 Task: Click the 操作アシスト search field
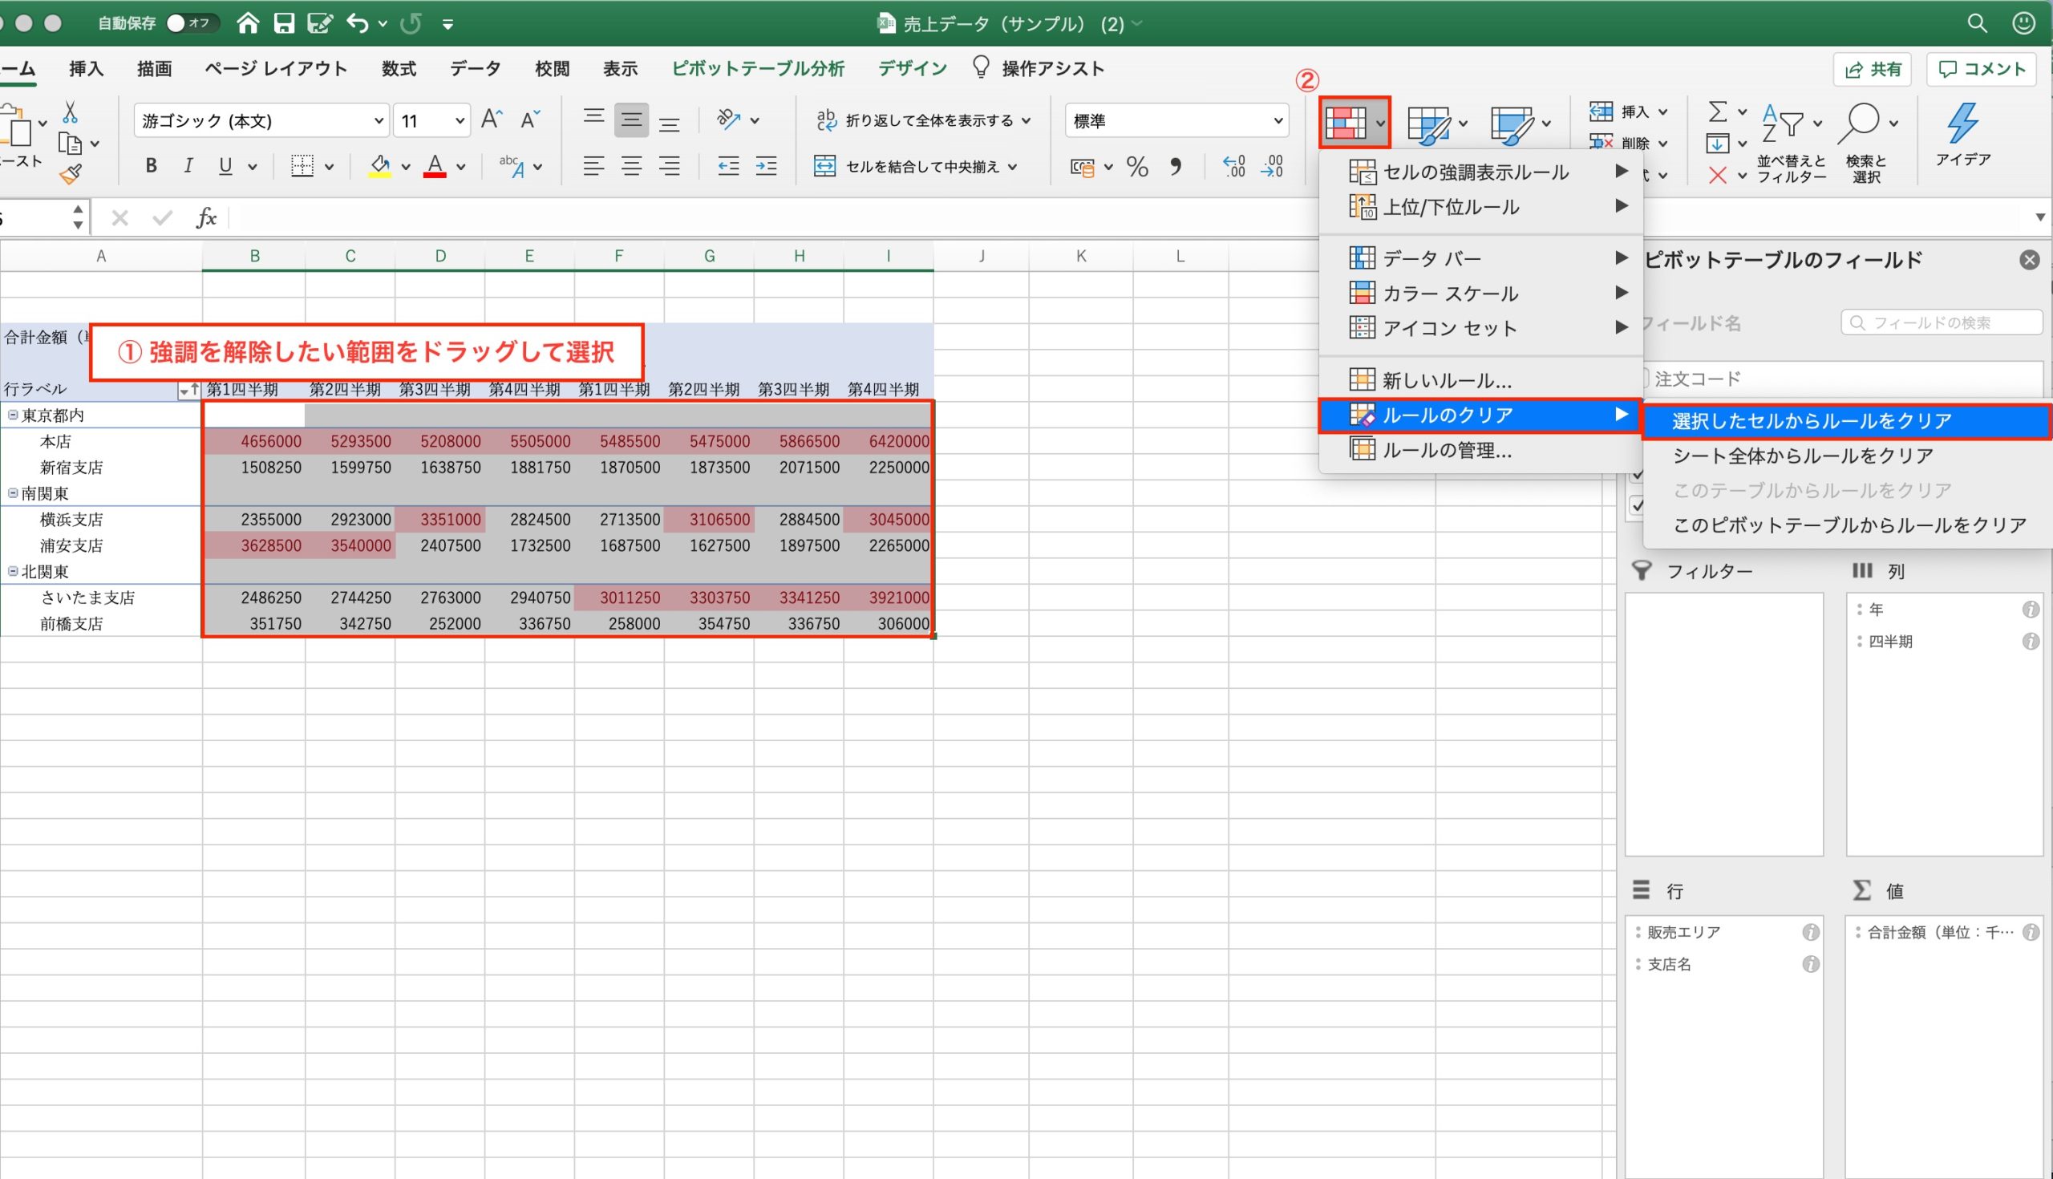(x=1039, y=69)
